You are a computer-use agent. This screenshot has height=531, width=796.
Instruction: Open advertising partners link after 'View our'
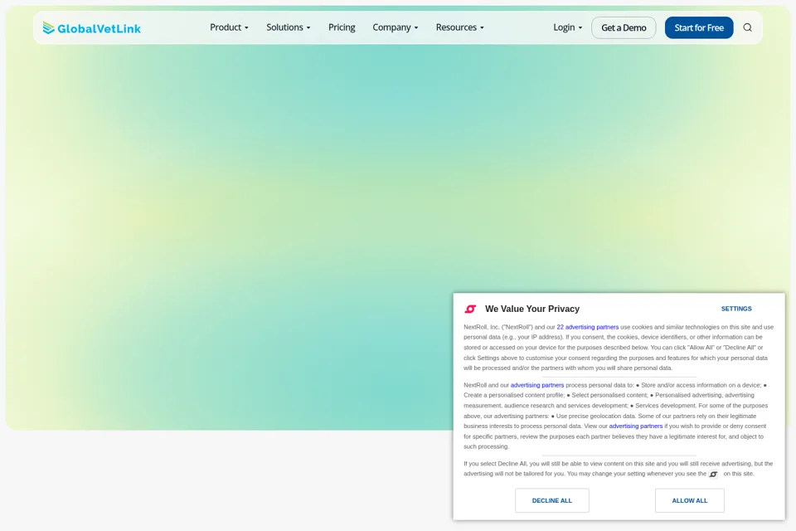[x=636, y=426]
